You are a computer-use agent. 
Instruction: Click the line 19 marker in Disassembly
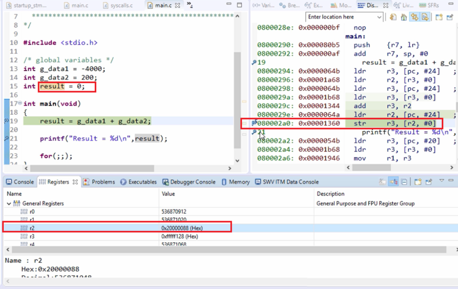point(254,62)
